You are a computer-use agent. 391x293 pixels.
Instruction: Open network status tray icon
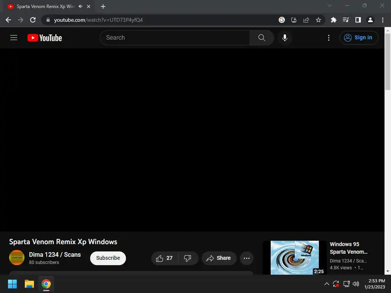coord(346,284)
